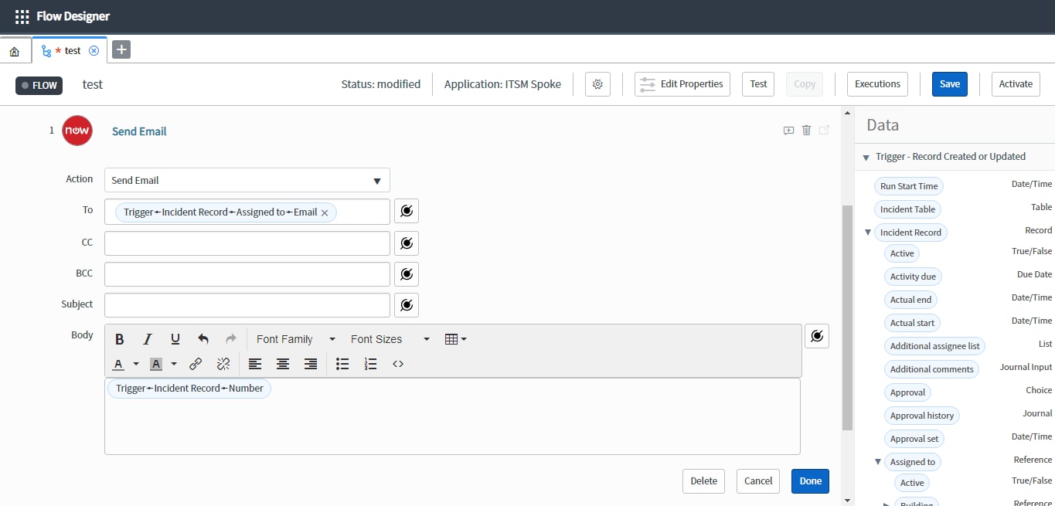Viewport: 1055px width, 506px height.
Task: Open source code view
Action: (x=398, y=364)
